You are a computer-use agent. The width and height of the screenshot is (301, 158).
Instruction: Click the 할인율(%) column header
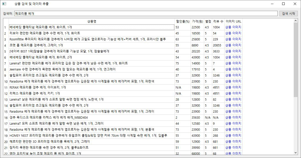point(183,21)
